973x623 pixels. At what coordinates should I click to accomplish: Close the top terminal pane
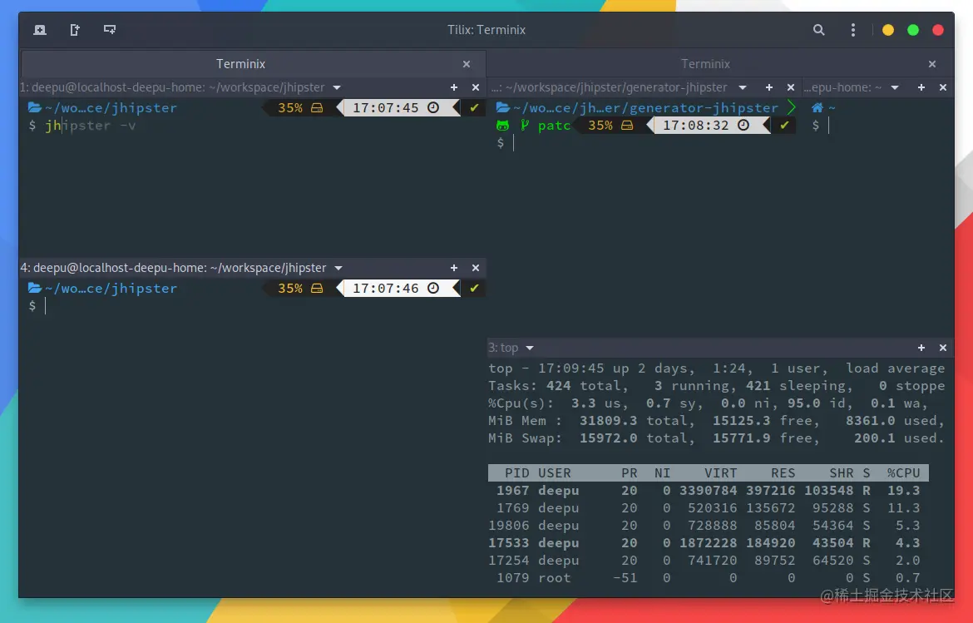[x=942, y=349]
